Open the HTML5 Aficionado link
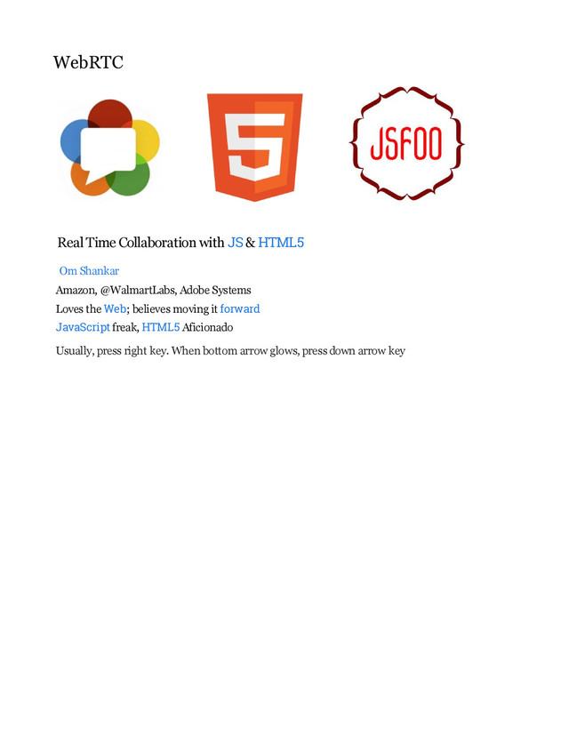The image size is (569, 736). [161, 327]
